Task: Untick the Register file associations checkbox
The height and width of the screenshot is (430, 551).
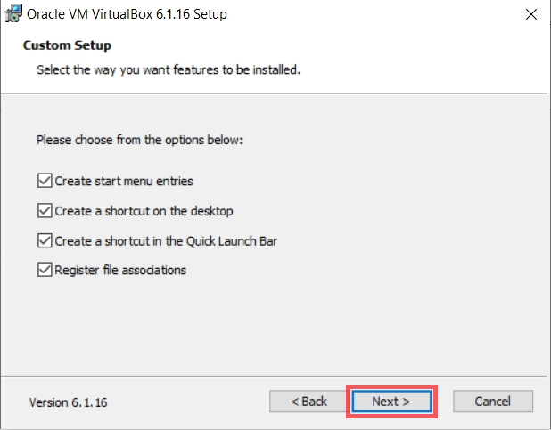Action: pos(45,270)
